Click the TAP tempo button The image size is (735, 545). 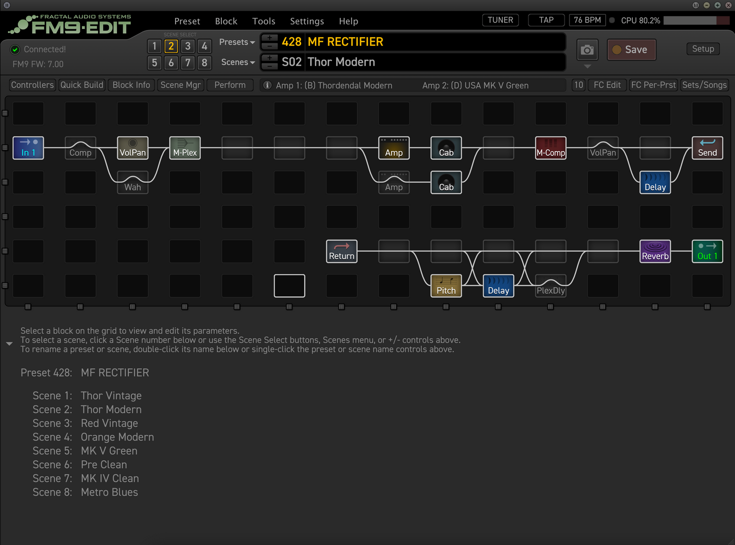click(546, 20)
